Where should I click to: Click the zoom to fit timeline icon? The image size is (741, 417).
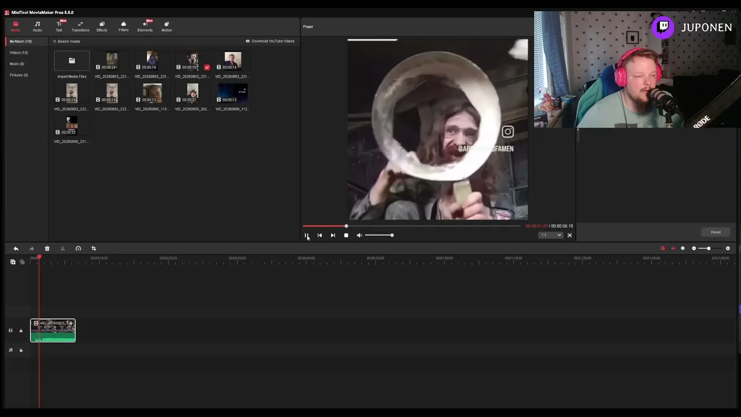click(x=683, y=248)
